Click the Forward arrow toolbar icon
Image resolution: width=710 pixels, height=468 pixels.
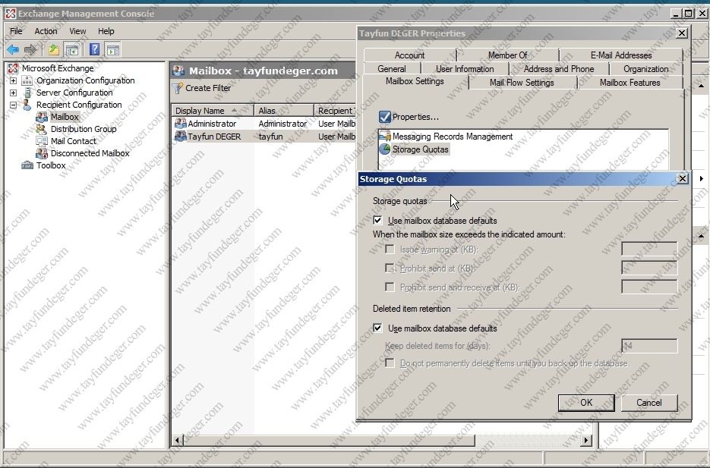pyautogui.click(x=30, y=50)
